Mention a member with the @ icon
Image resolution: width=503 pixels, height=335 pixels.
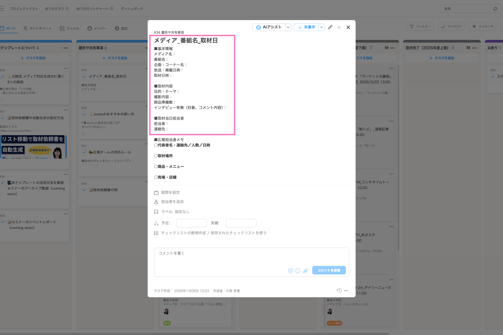click(x=290, y=271)
